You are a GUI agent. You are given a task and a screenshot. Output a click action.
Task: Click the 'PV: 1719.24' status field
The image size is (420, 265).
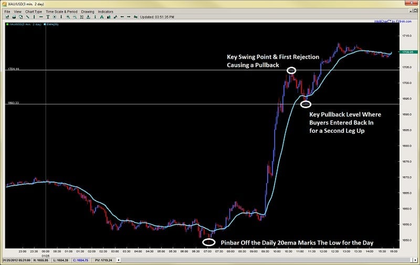point(103,260)
